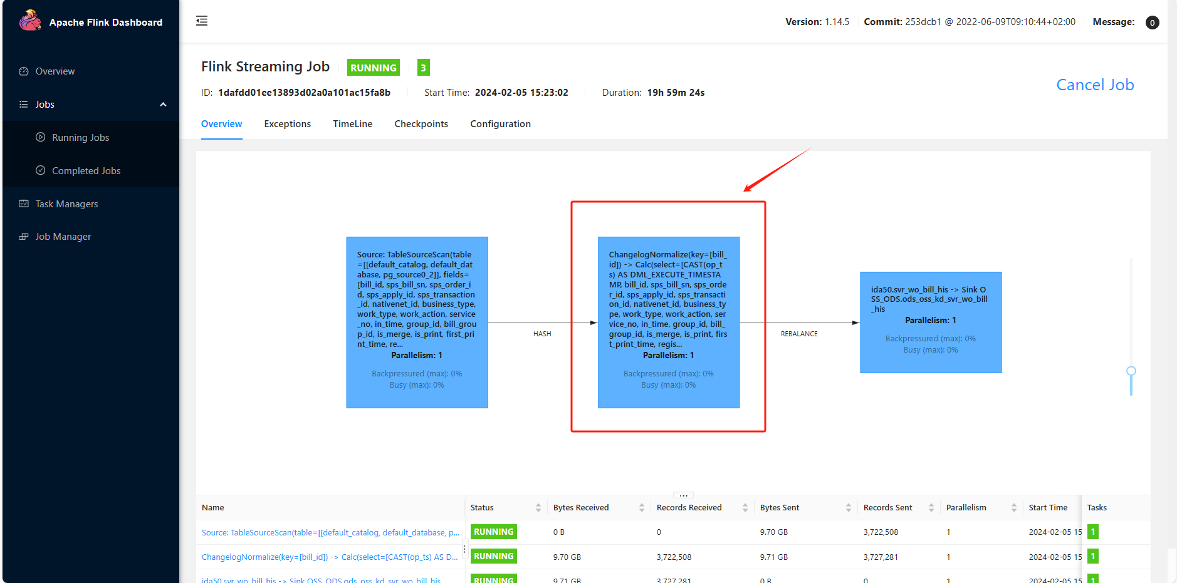Image resolution: width=1177 pixels, height=583 pixels.
Task: Sort the table by Status column
Action: click(x=538, y=508)
